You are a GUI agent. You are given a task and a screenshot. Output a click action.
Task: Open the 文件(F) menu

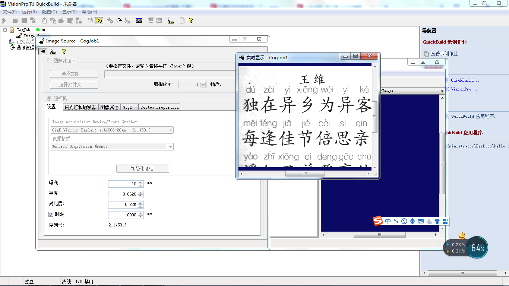[10, 12]
